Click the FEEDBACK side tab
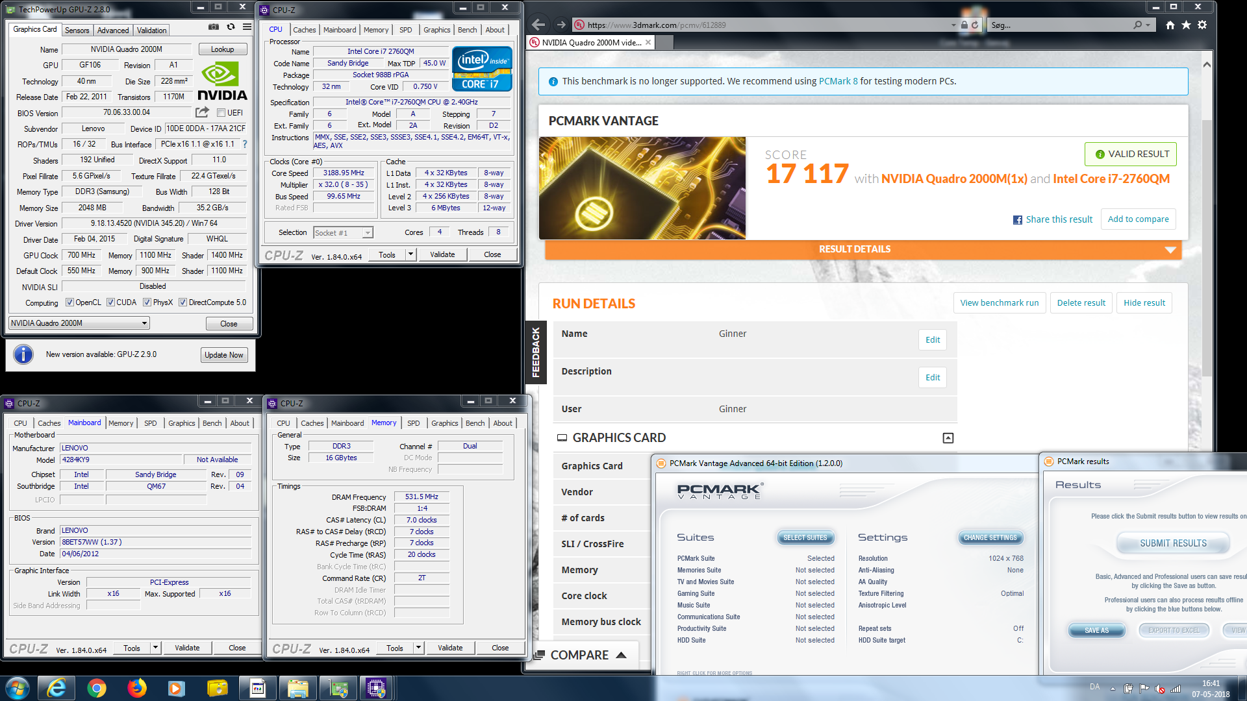1247x701 pixels. (x=536, y=352)
